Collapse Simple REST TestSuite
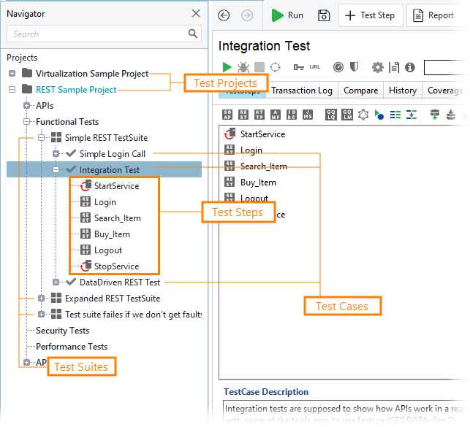 tap(42, 138)
